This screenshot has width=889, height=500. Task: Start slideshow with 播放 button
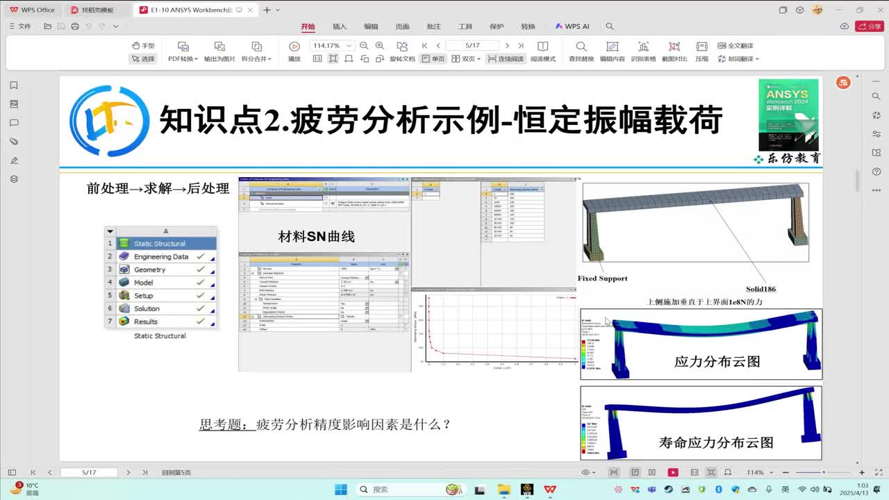294,52
